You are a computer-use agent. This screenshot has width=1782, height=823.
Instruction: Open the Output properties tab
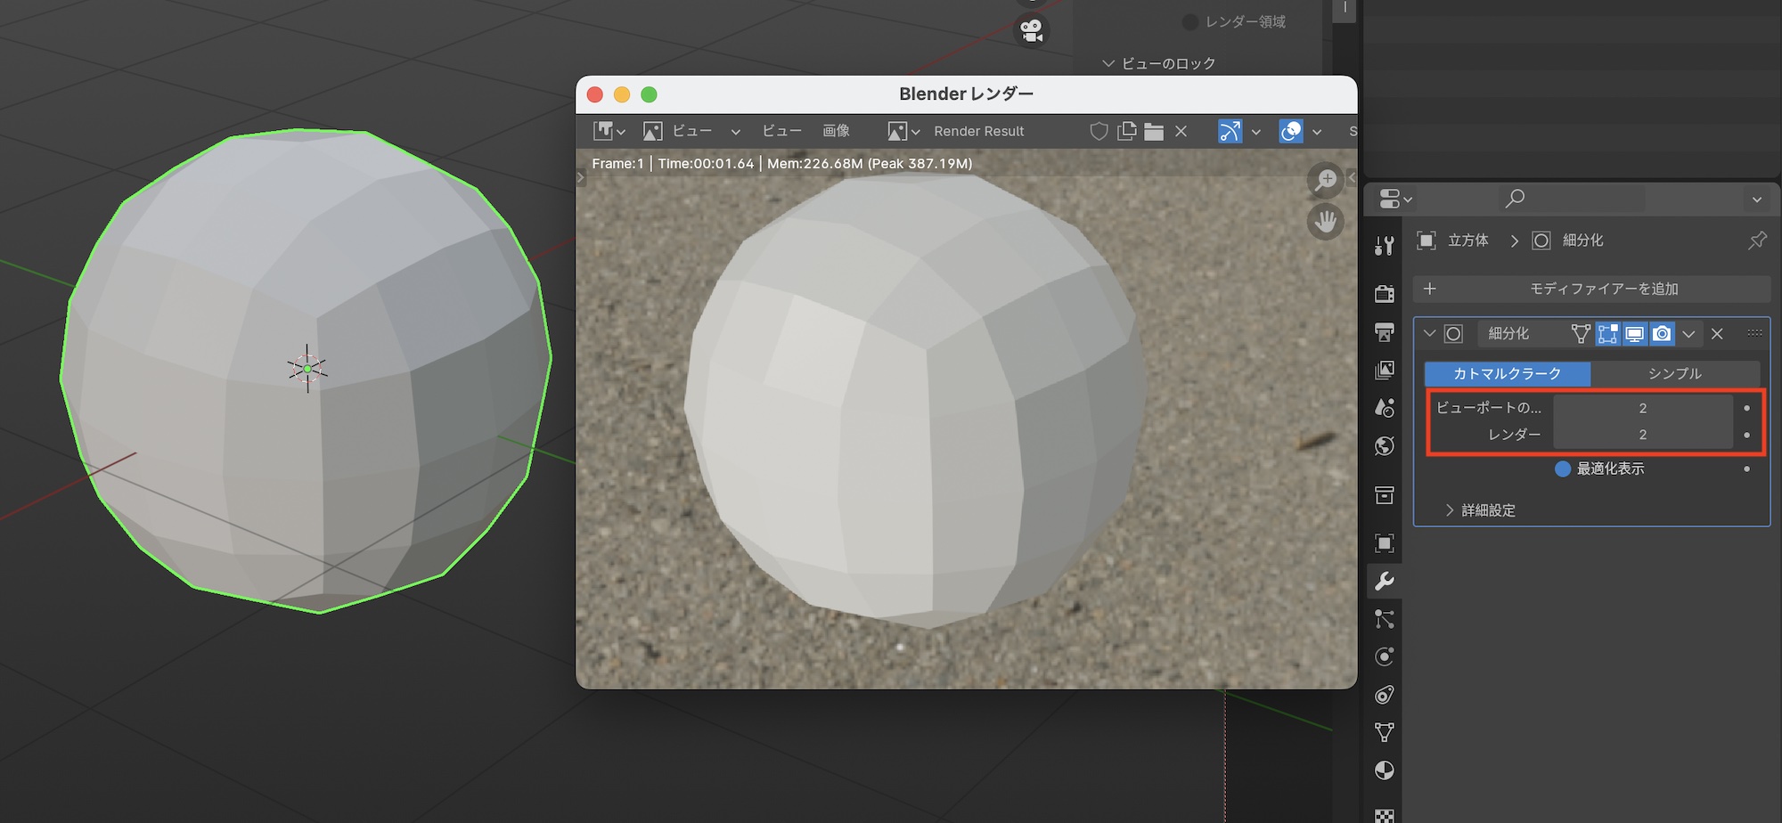coord(1384,332)
